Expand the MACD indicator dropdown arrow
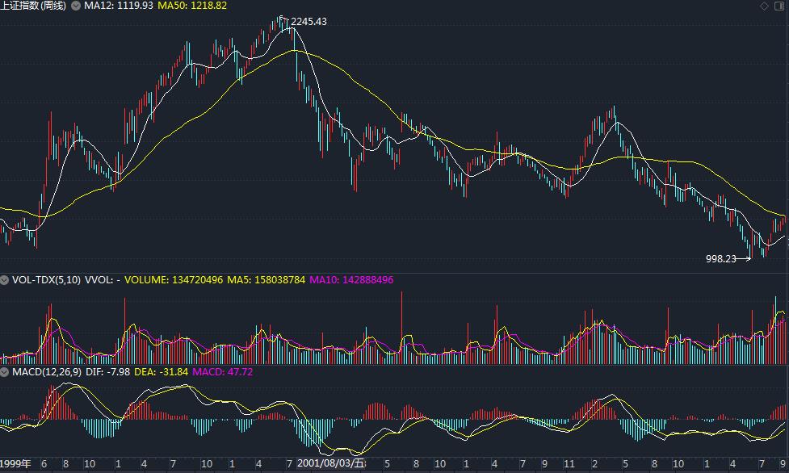The width and height of the screenshot is (789, 473). (6, 372)
